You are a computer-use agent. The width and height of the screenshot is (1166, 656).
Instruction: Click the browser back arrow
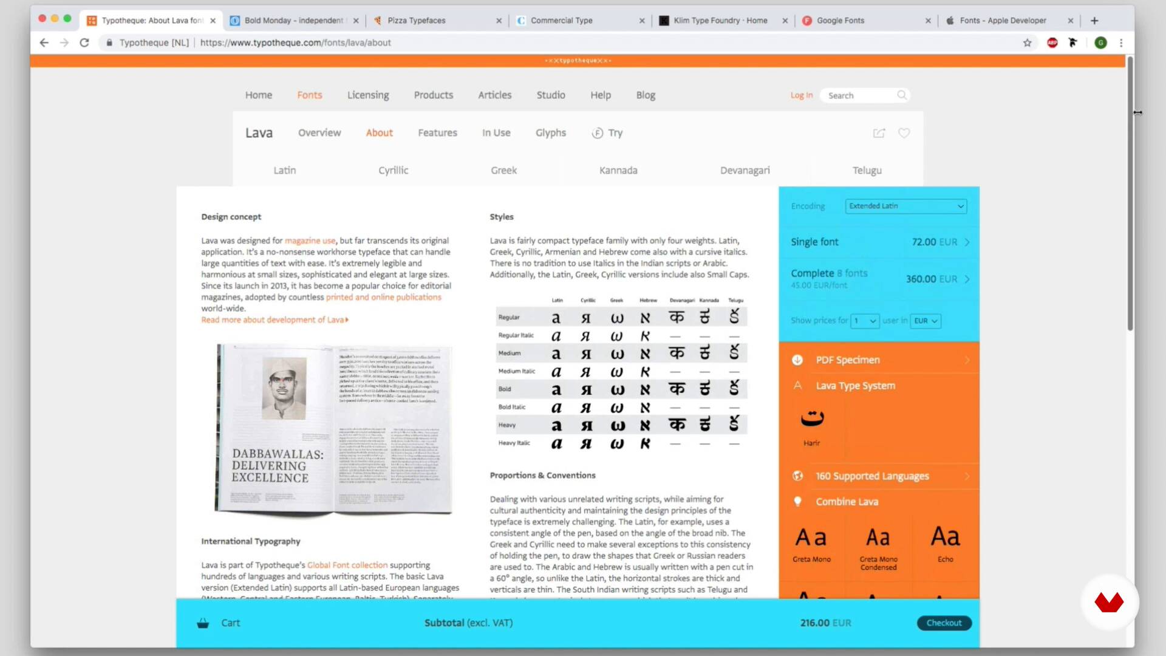click(x=44, y=43)
